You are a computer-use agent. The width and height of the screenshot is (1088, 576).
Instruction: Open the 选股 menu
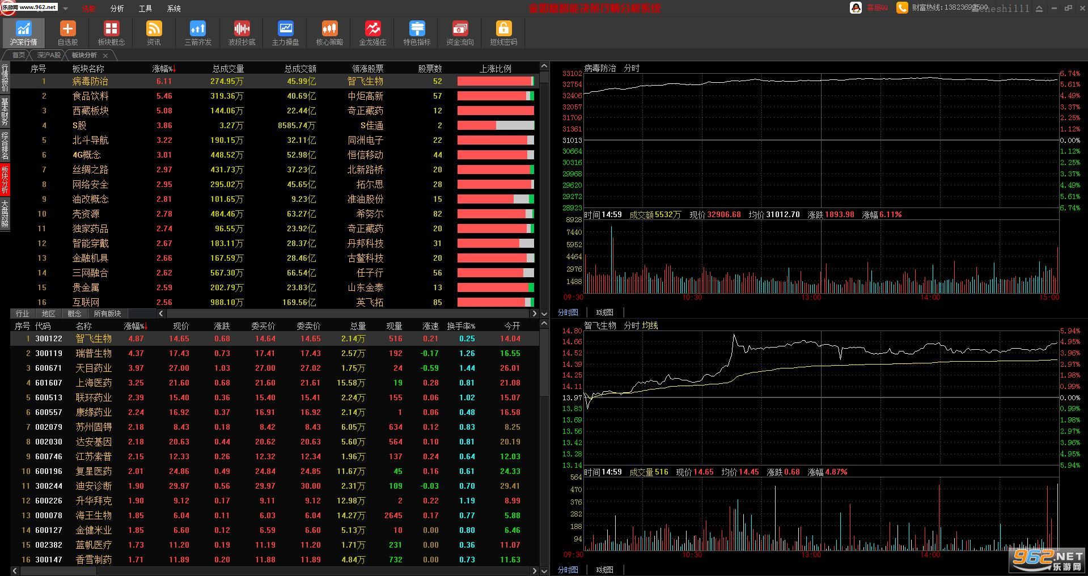point(89,9)
